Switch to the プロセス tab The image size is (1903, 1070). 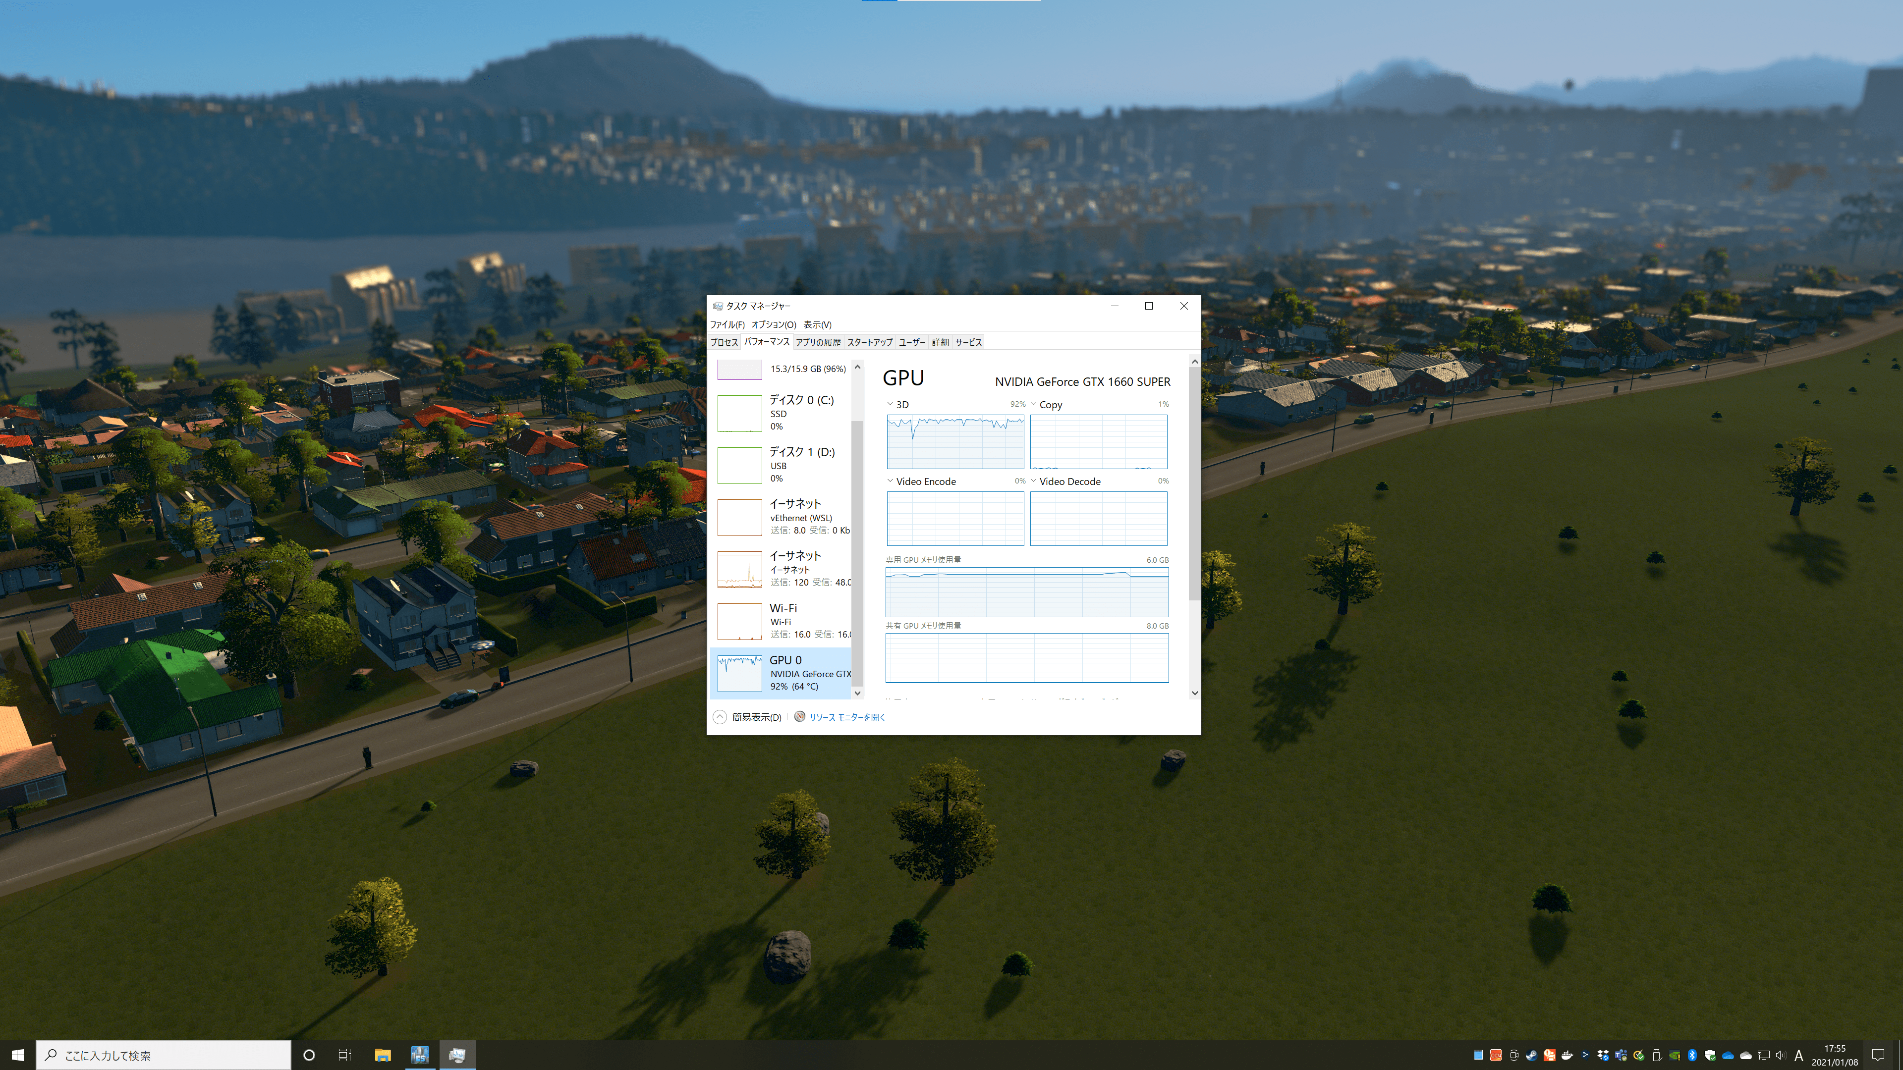[724, 342]
